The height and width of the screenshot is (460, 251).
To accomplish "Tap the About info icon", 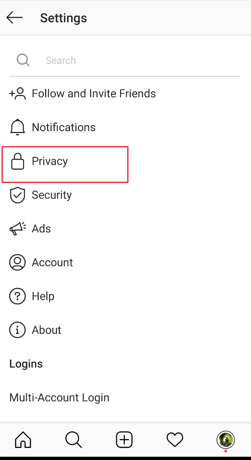I will (17, 330).
